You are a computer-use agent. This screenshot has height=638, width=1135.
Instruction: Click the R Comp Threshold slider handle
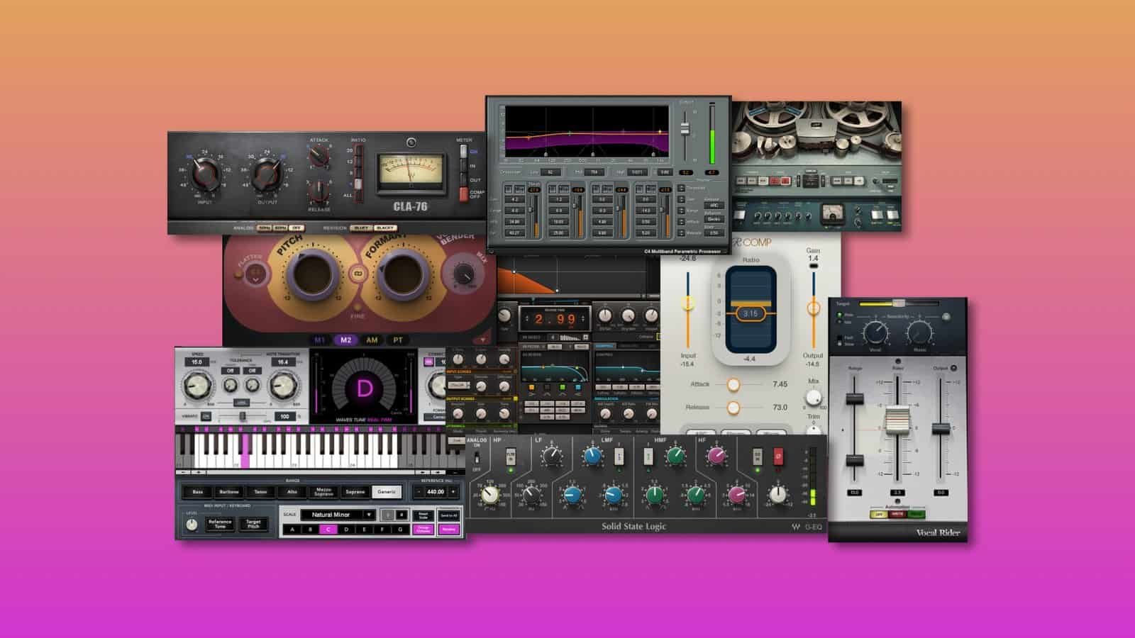point(687,303)
